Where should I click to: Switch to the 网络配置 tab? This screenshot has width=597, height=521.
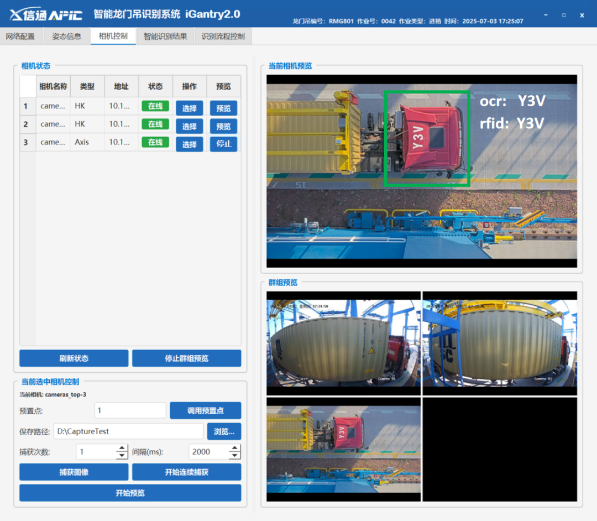[x=20, y=37]
